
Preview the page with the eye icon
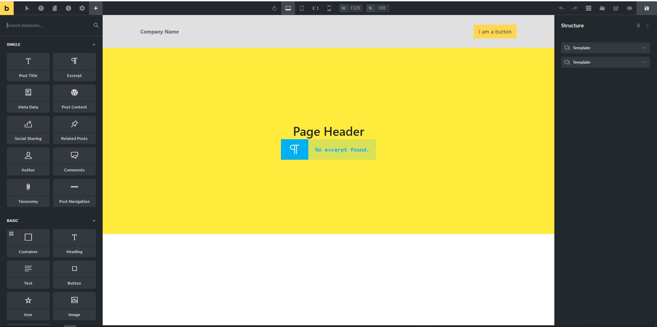point(630,8)
